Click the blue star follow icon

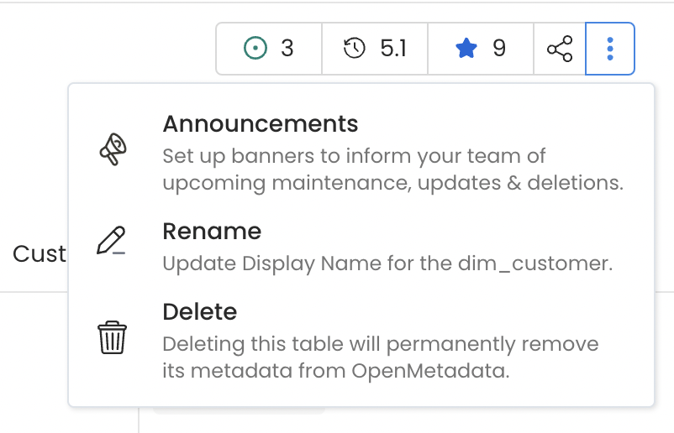coord(466,49)
